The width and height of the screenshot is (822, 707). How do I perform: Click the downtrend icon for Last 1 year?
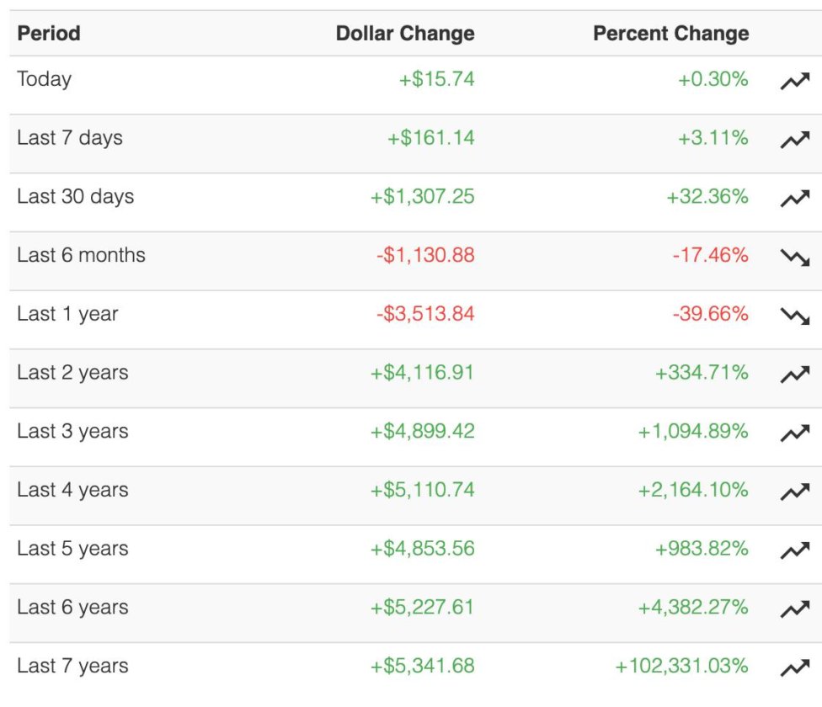coord(794,316)
